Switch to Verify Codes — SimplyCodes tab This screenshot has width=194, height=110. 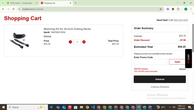click(x=21, y=3)
